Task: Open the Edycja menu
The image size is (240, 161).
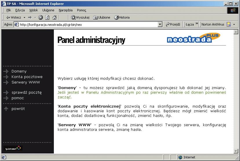Action: click(x=20, y=10)
